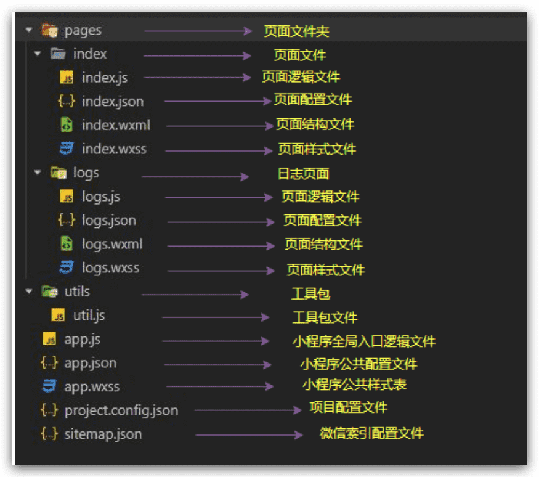Open the app.json file
Viewport: 539px width, 477px height.
[90, 363]
